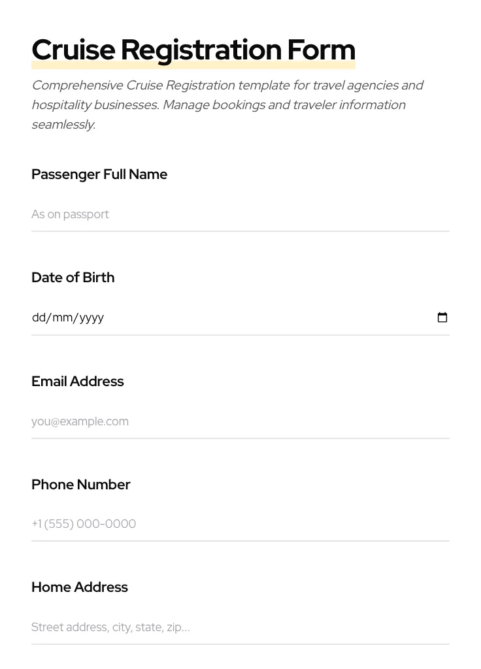
Task: Click the empty middle of Date of Birth field
Action: [261, 318]
